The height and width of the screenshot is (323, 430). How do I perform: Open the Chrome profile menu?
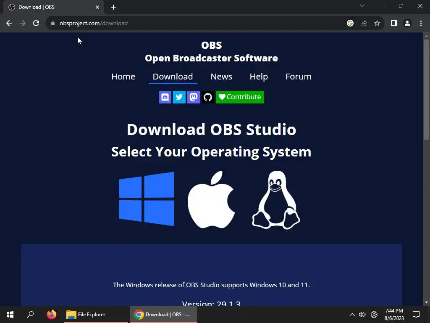pos(407,24)
